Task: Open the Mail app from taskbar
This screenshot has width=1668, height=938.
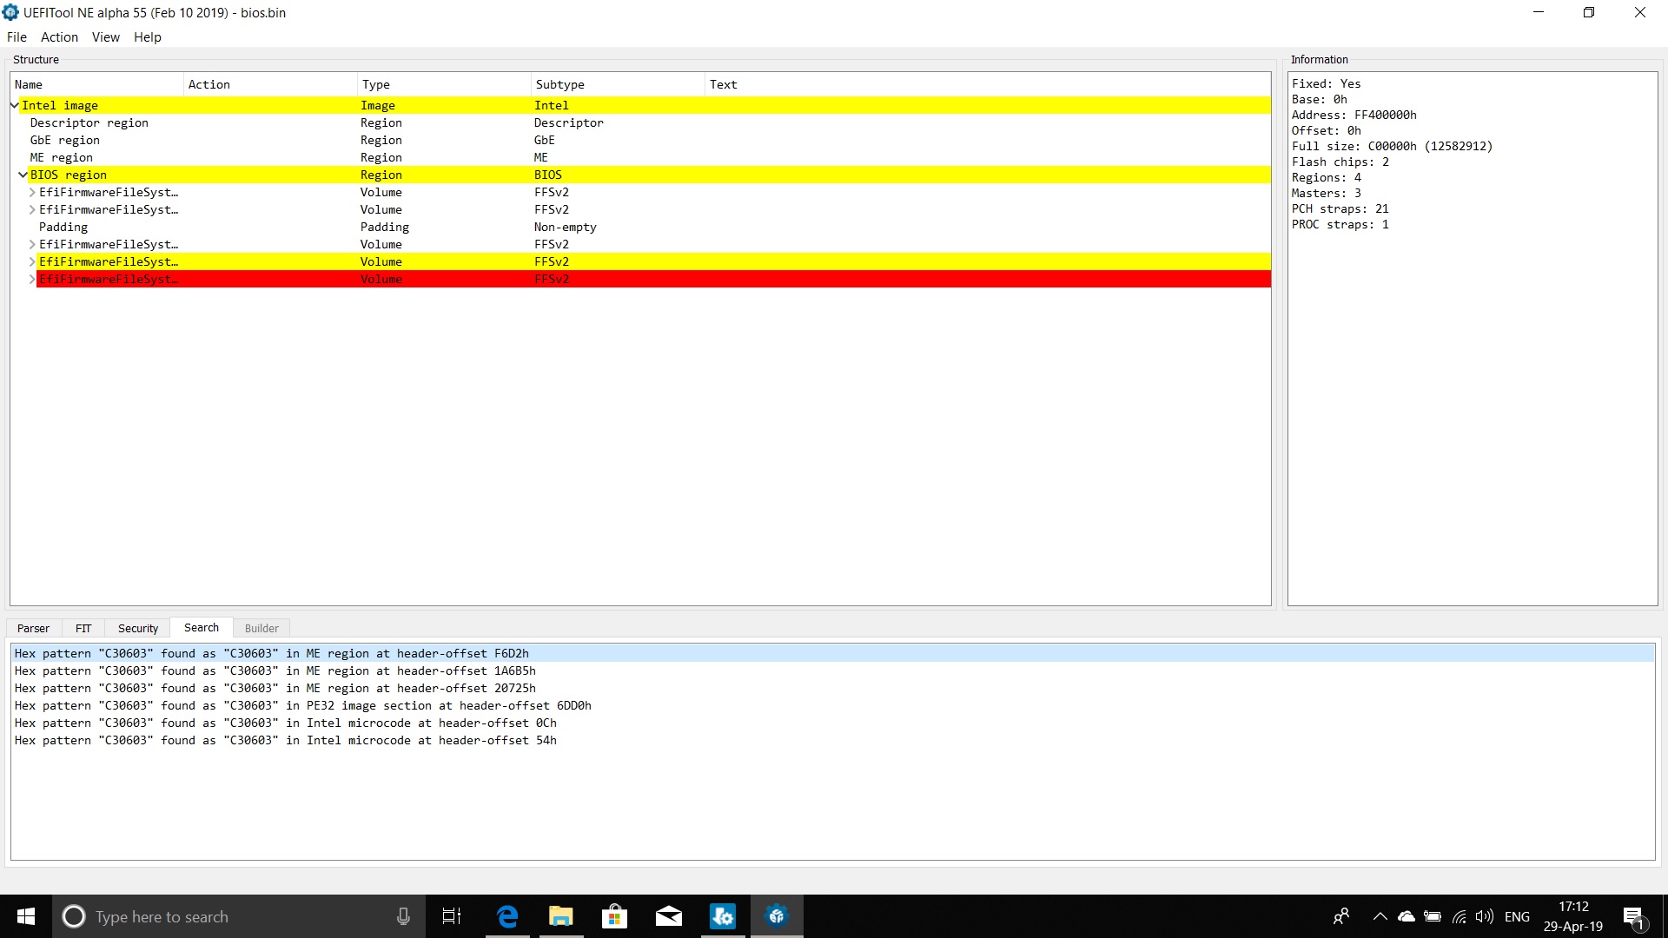Action: pos(669,916)
